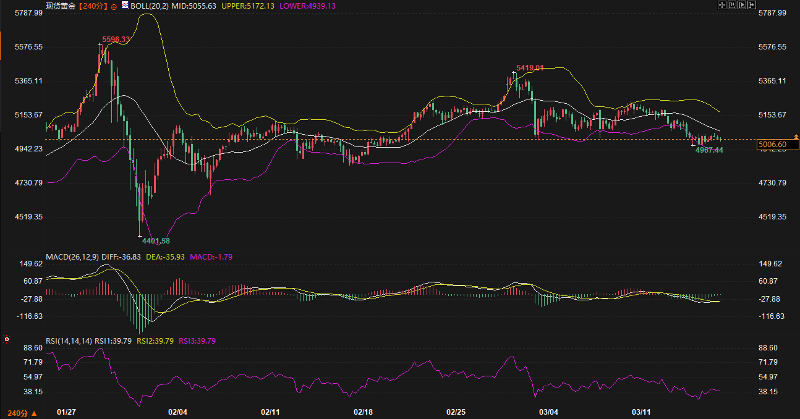Image resolution: width=800 pixels, height=419 pixels.
Task: Open the 240分 period selector at bottom left
Action: click(x=21, y=413)
